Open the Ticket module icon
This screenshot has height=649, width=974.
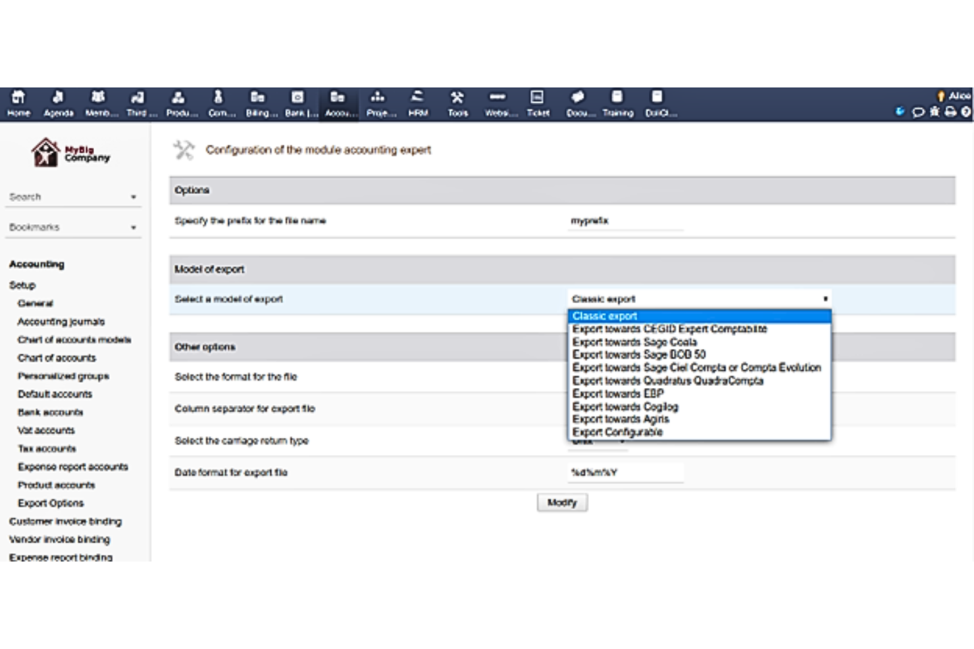tap(538, 97)
